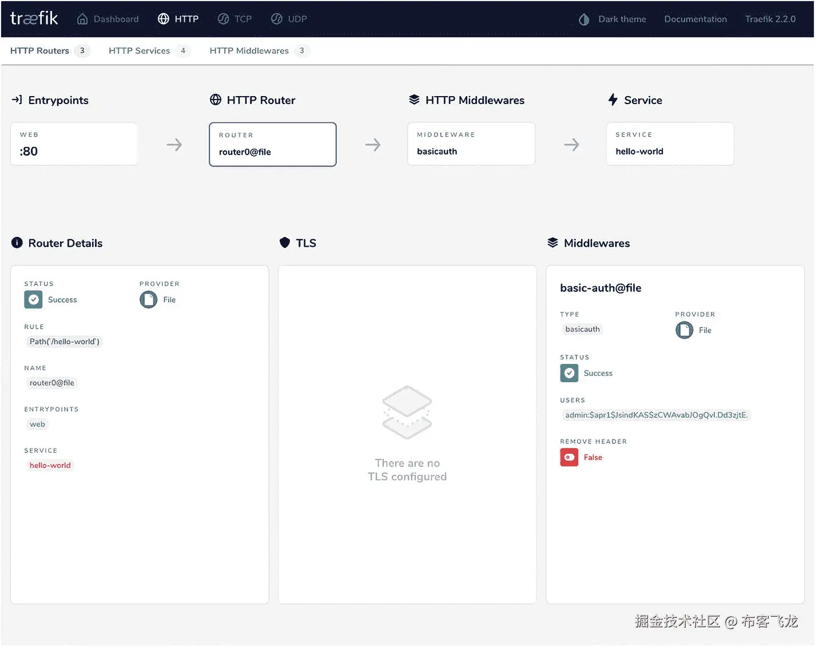
Task: Open the HTTP Middlewares tab
Action: (x=260, y=50)
